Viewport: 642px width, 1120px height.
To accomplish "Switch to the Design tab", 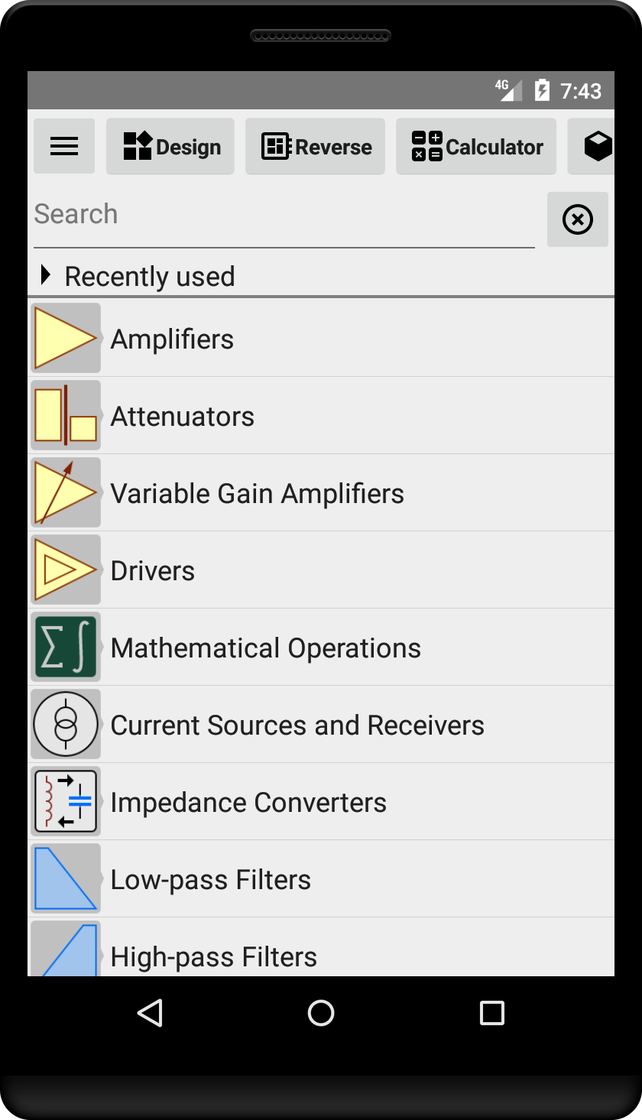I will (x=170, y=146).
